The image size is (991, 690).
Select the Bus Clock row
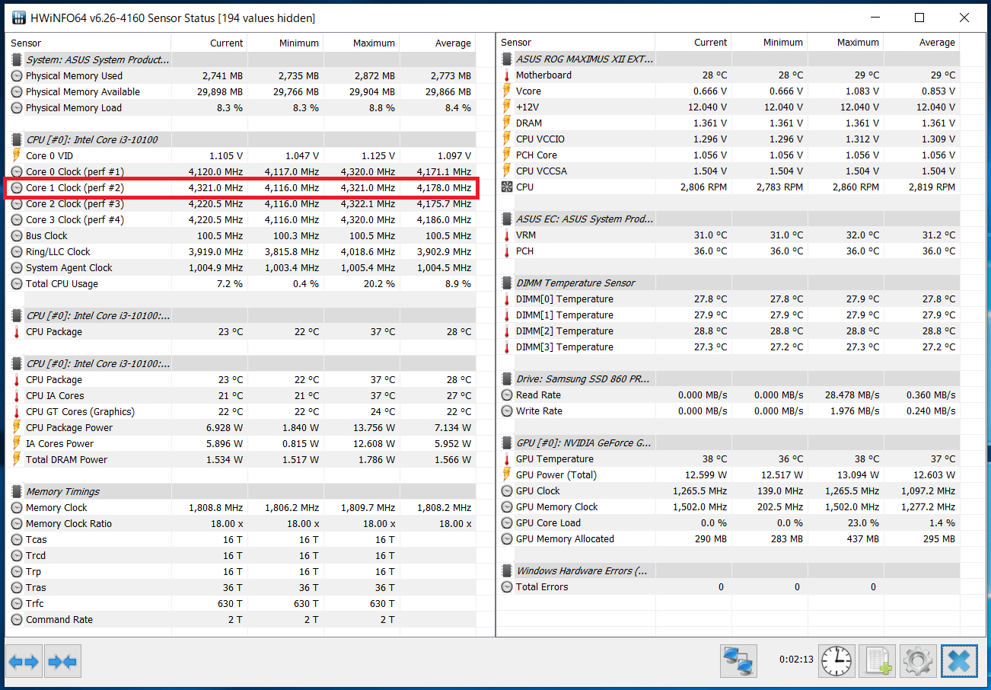[241, 235]
